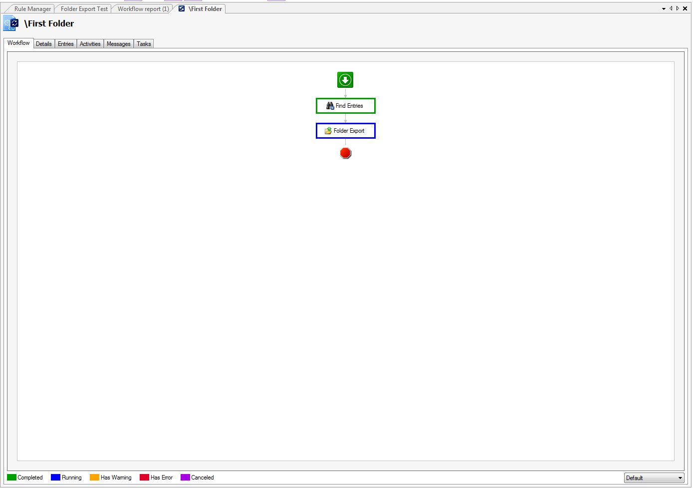The height and width of the screenshot is (488, 693).
Task: Click the "Canceled" legend label
Action: tap(203, 478)
